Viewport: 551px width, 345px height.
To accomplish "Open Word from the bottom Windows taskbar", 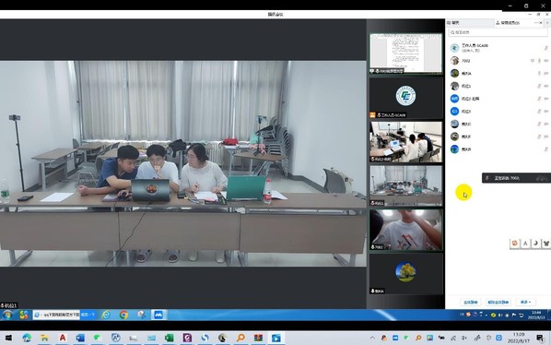I will [x=80, y=338].
